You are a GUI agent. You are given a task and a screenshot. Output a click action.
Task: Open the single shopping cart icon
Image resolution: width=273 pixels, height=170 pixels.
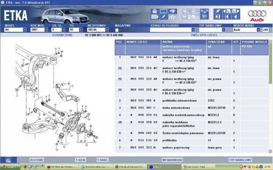click(x=204, y=17)
